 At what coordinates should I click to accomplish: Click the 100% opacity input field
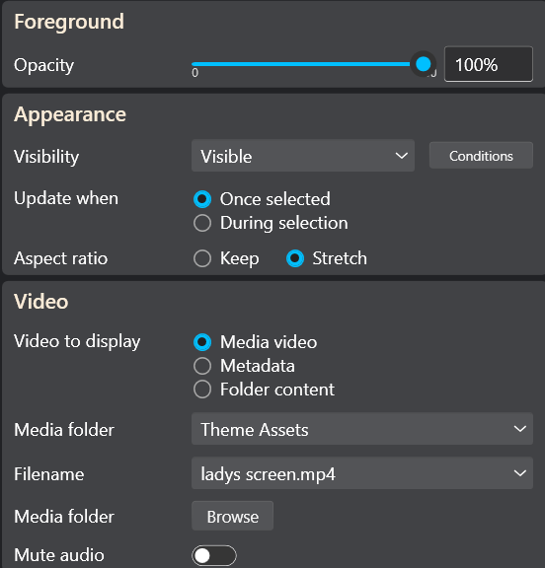(x=489, y=64)
